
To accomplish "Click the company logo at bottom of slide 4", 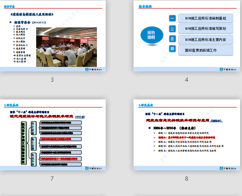I will [x=228, y=70].
